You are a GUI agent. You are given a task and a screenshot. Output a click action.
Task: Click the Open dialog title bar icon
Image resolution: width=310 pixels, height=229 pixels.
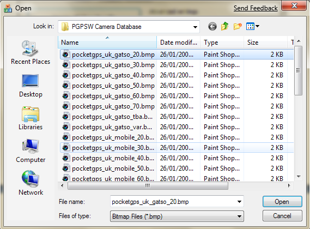tap(8, 8)
